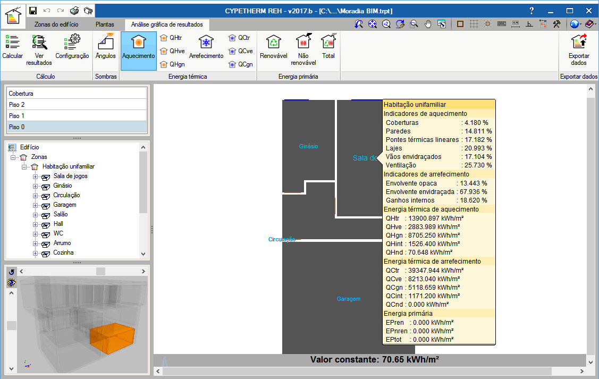Switch to Plantas tab
This screenshot has height=379, width=599.
pyautogui.click(x=105, y=24)
